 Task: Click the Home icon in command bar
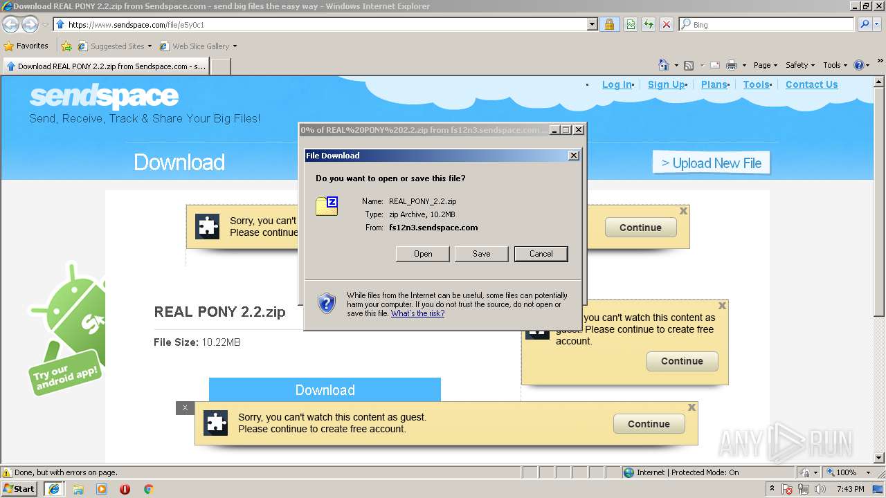coord(664,65)
